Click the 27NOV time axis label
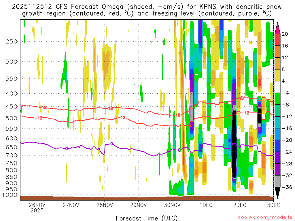The width and height of the screenshot is (295, 221). coord(71,205)
